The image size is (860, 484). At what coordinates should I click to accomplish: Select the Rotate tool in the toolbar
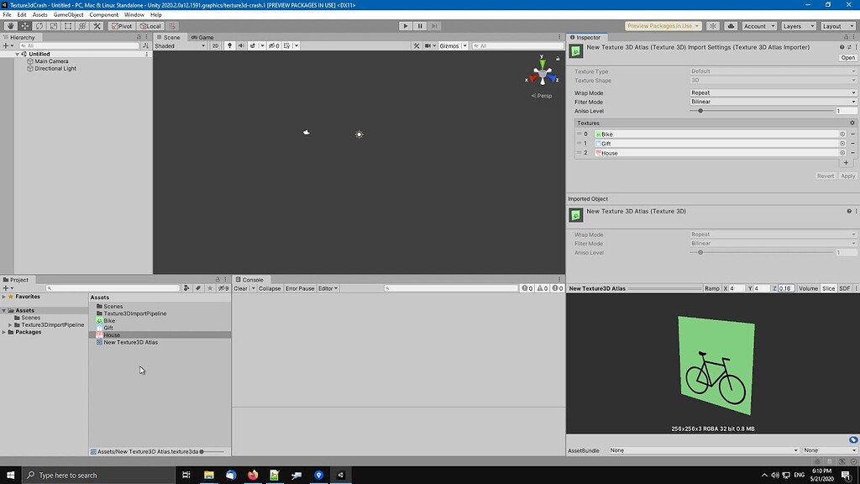coord(39,25)
